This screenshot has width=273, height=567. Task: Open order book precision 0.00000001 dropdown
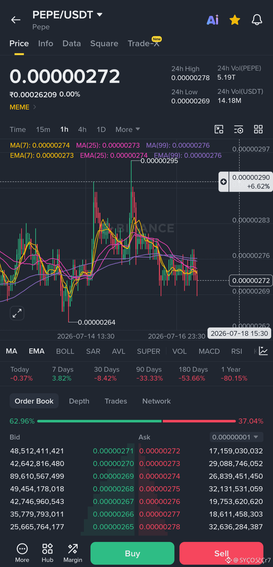237,437
